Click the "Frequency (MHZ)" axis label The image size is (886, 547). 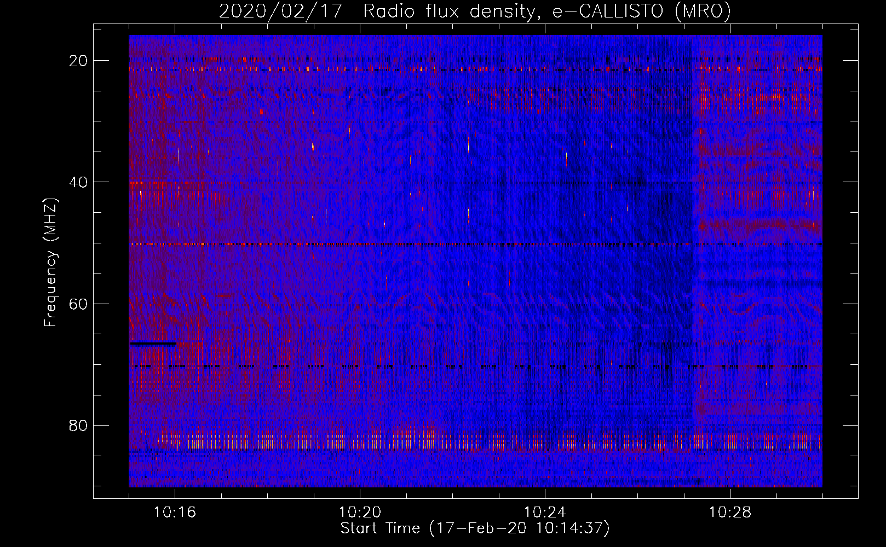pyautogui.click(x=50, y=263)
